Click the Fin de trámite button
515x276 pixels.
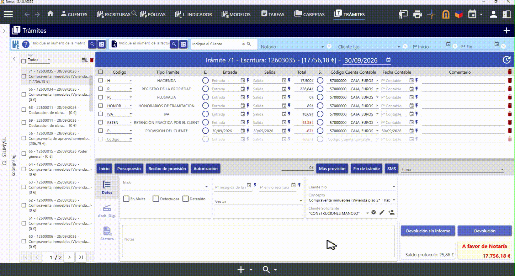366,169
